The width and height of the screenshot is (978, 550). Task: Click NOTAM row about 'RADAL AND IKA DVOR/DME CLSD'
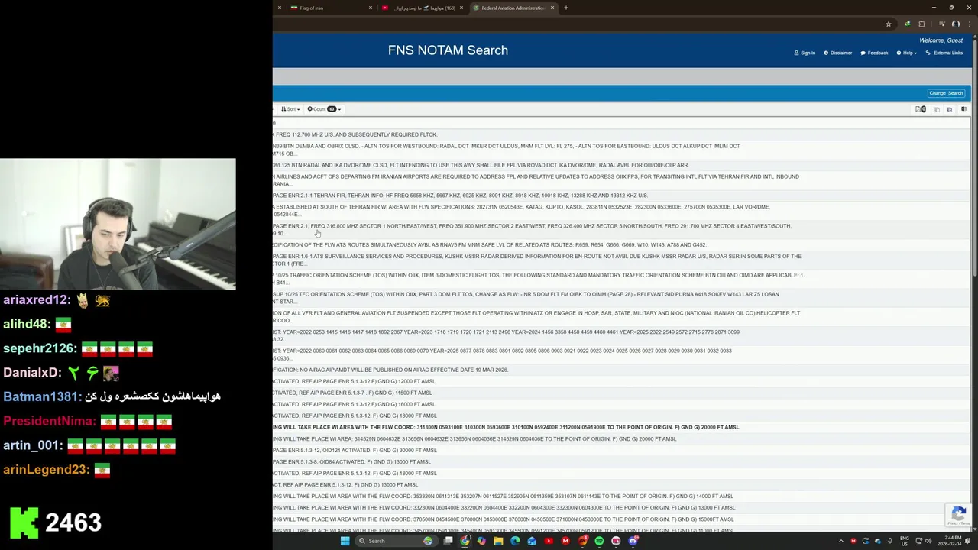(x=621, y=165)
